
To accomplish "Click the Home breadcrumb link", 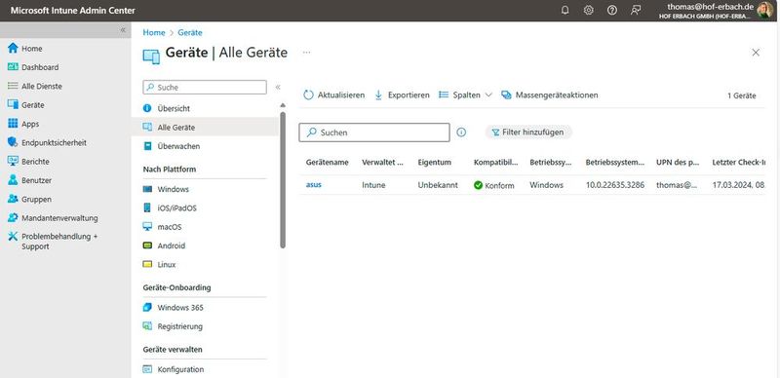I will [x=154, y=32].
